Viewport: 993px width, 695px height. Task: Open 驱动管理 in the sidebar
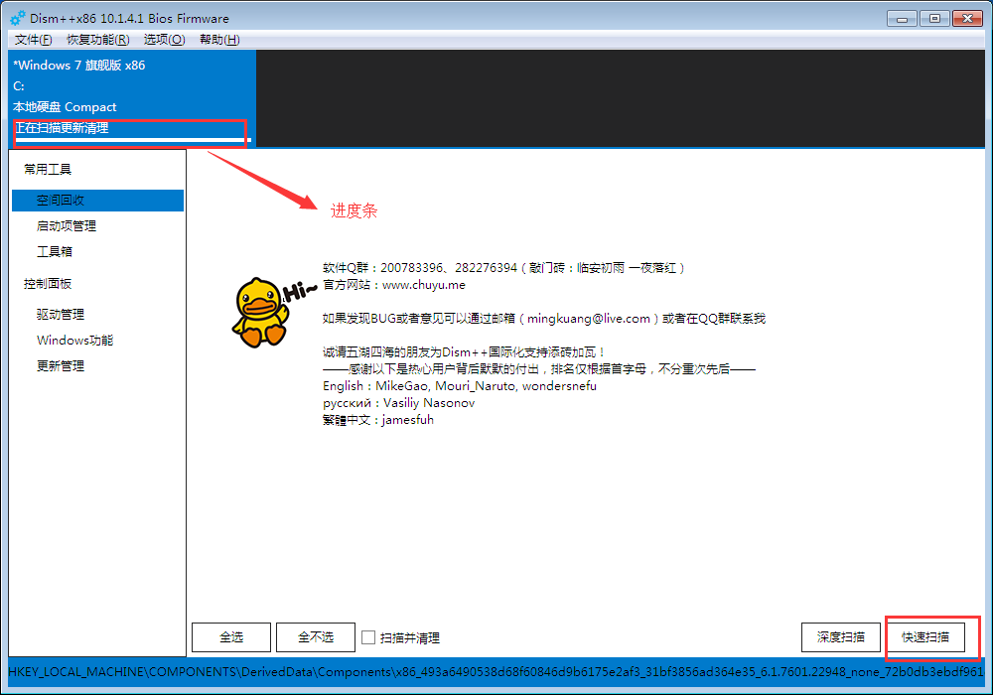[61, 315]
